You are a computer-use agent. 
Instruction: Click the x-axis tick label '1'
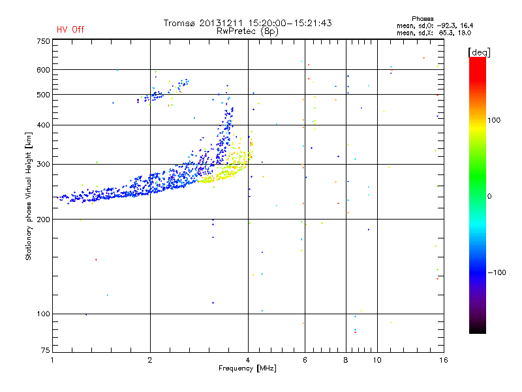point(52,360)
